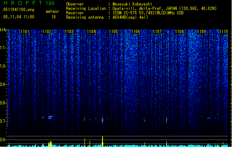This screenshot has width=232, height=147.
Task: Click the HROFFT program title
Action: 23,3
